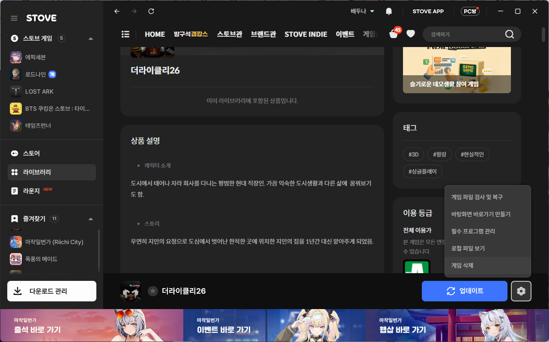Open the 스토브관 tab
The height and width of the screenshot is (342, 549).
point(230,34)
